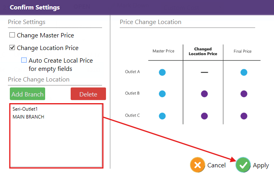Click the orange Cancel X icon
Screen dimensions: 274x176
pyautogui.click(x=197, y=165)
